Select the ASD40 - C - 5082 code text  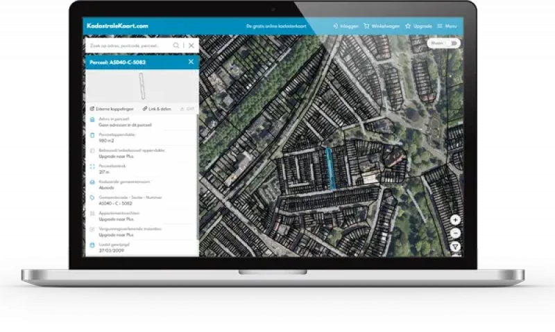115,203
